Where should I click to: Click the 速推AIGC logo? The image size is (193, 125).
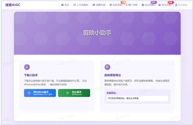(x=13, y=5)
